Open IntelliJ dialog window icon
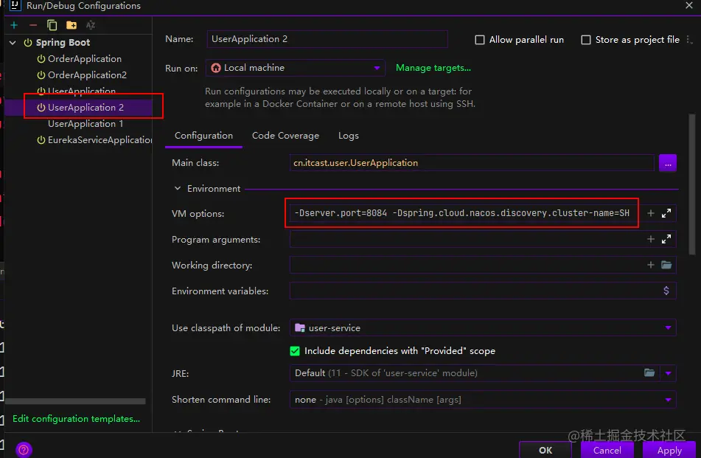This screenshot has width=701, height=458. coord(15,5)
